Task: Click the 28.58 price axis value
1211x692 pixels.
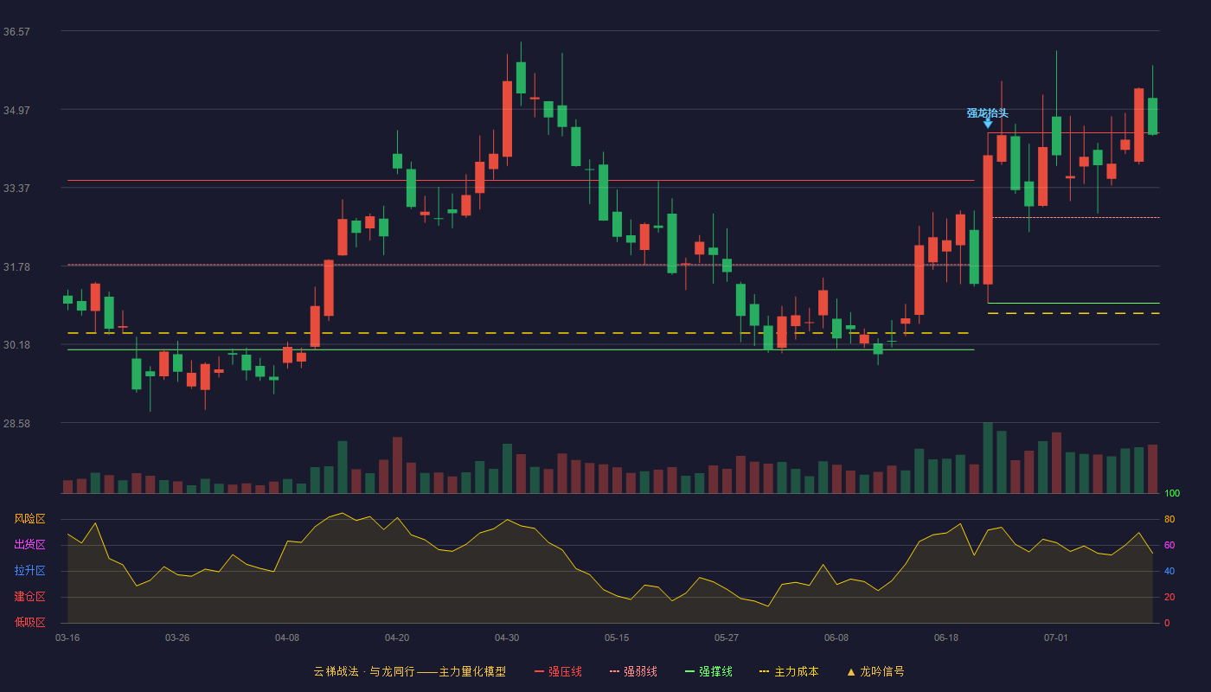Action: click(16, 423)
